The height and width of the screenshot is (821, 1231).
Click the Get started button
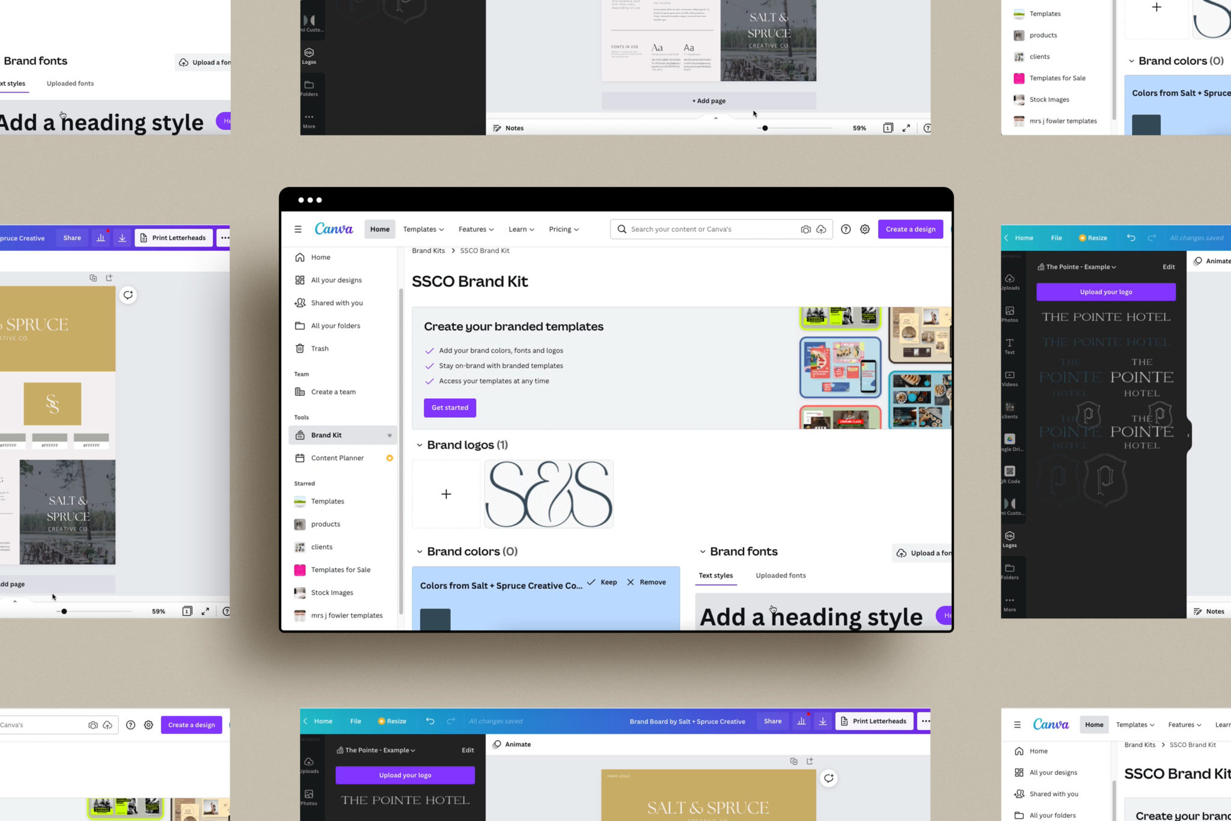(450, 407)
